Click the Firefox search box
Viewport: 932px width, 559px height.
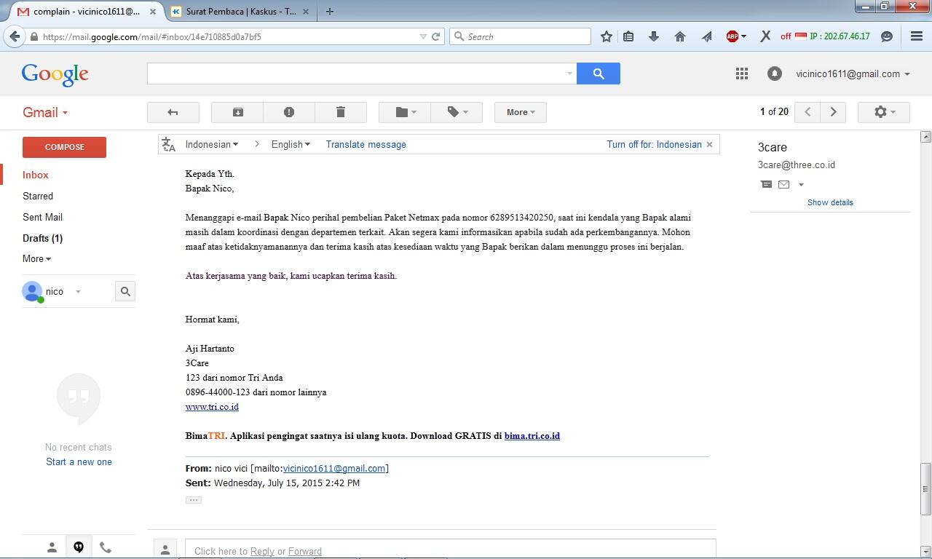click(520, 36)
